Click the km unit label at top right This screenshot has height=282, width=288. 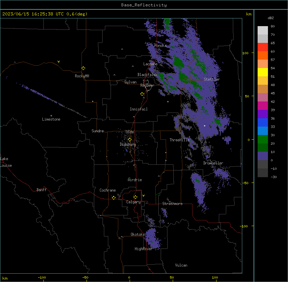pos(249,14)
